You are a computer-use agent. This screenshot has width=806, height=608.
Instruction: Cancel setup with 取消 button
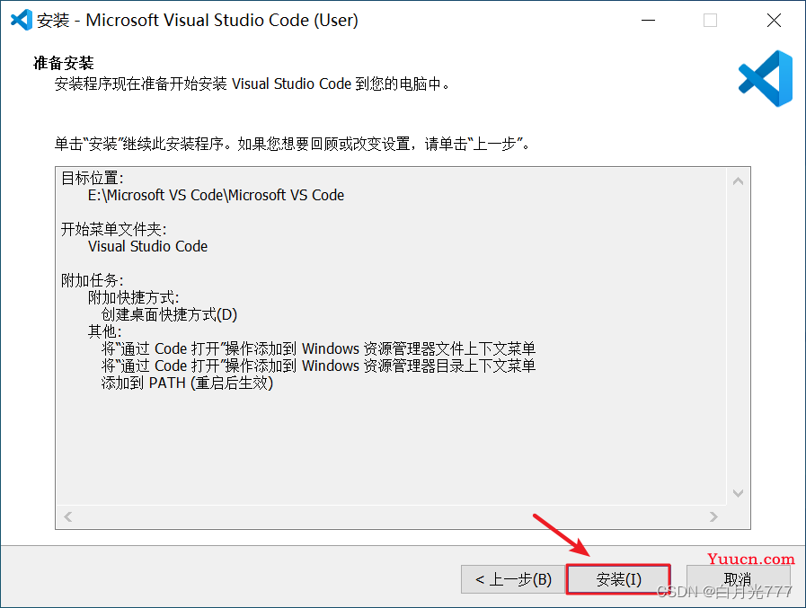[x=738, y=579]
